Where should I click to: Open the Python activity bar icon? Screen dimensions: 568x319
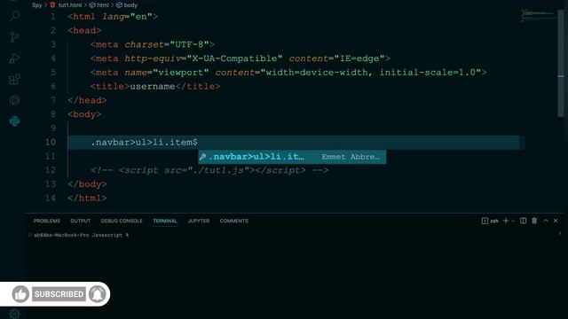[x=14, y=121]
